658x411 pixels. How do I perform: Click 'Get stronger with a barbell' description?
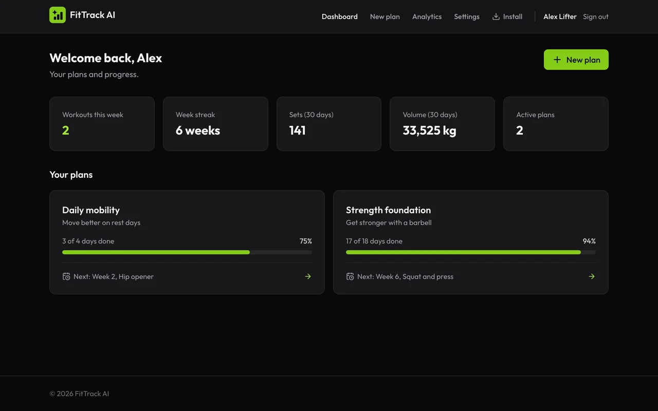389,222
